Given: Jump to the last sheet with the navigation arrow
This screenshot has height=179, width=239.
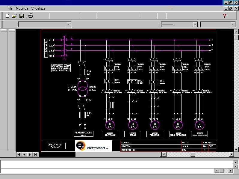Looking at the screenshot, I should (36, 154).
